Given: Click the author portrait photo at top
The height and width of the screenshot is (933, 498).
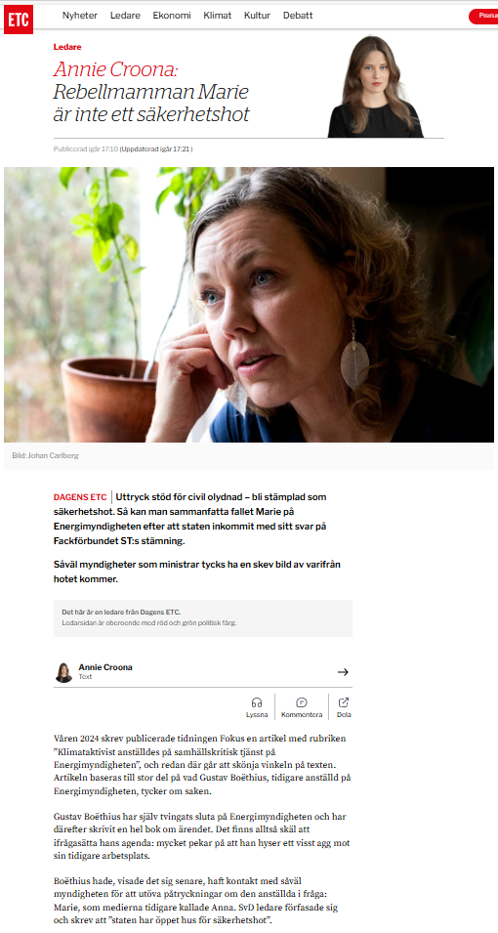Looking at the screenshot, I should [x=375, y=86].
